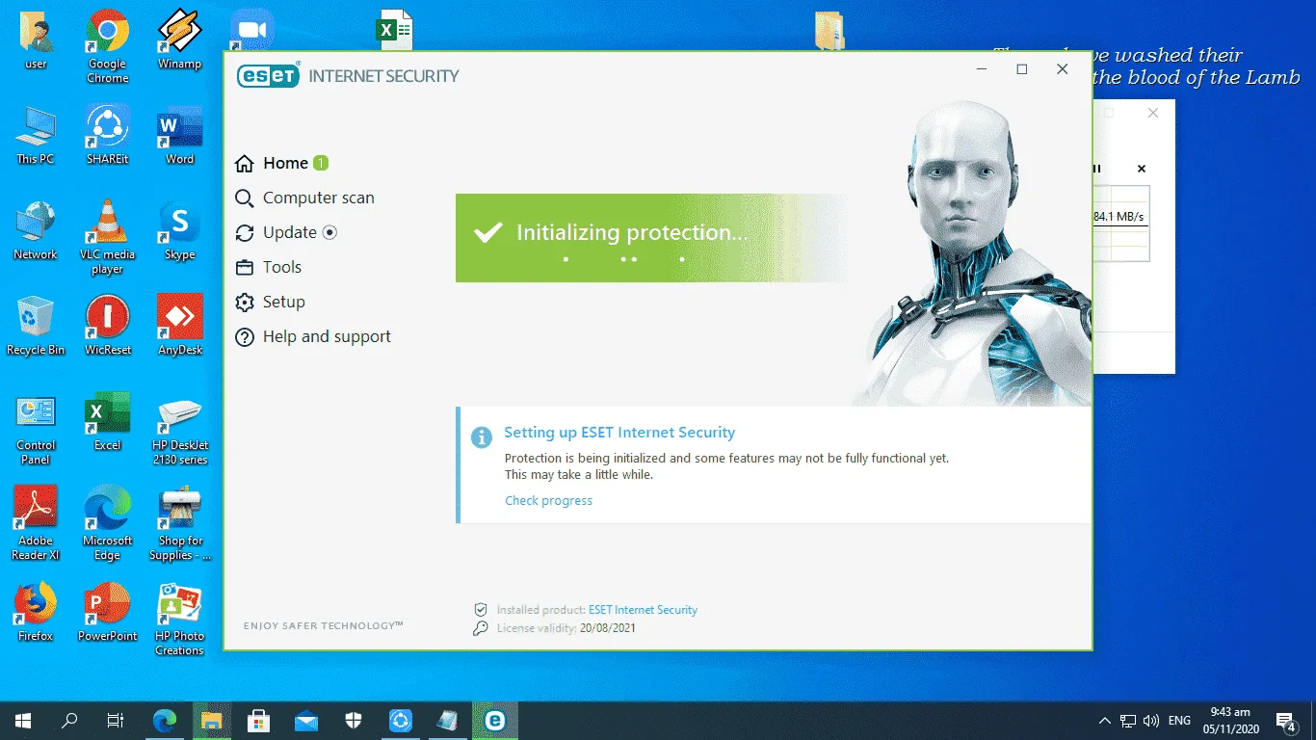The height and width of the screenshot is (740, 1316).
Task: Open the AnyDesk desktop shortcut
Action: 179,326
